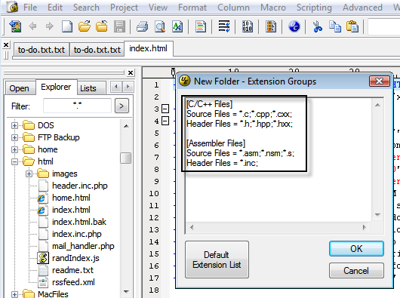Click the Insert line/list lines icon

tap(224, 26)
